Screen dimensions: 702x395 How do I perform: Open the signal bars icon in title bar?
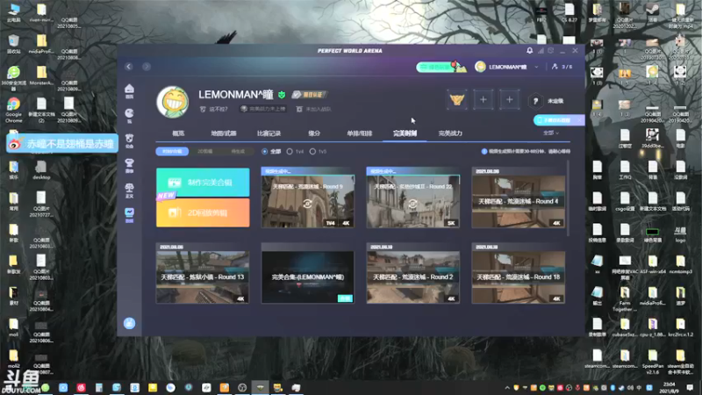pyautogui.click(x=541, y=51)
